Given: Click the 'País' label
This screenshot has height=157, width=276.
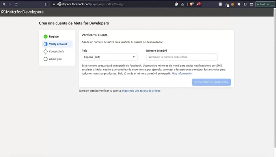Looking at the screenshot, I should 84,51.
